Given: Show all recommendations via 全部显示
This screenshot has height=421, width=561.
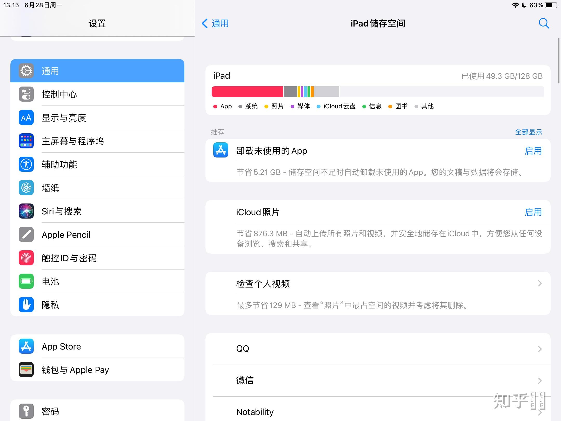Looking at the screenshot, I should 529,132.
